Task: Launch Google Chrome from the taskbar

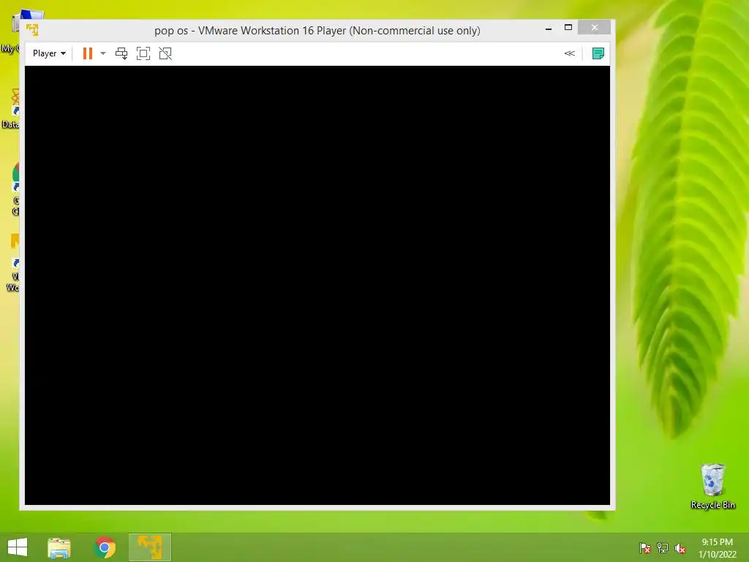Action: pyautogui.click(x=105, y=547)
